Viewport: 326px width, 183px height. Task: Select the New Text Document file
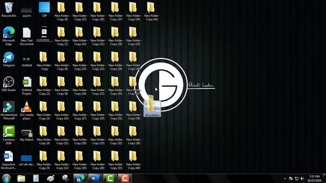coord(26,36)
